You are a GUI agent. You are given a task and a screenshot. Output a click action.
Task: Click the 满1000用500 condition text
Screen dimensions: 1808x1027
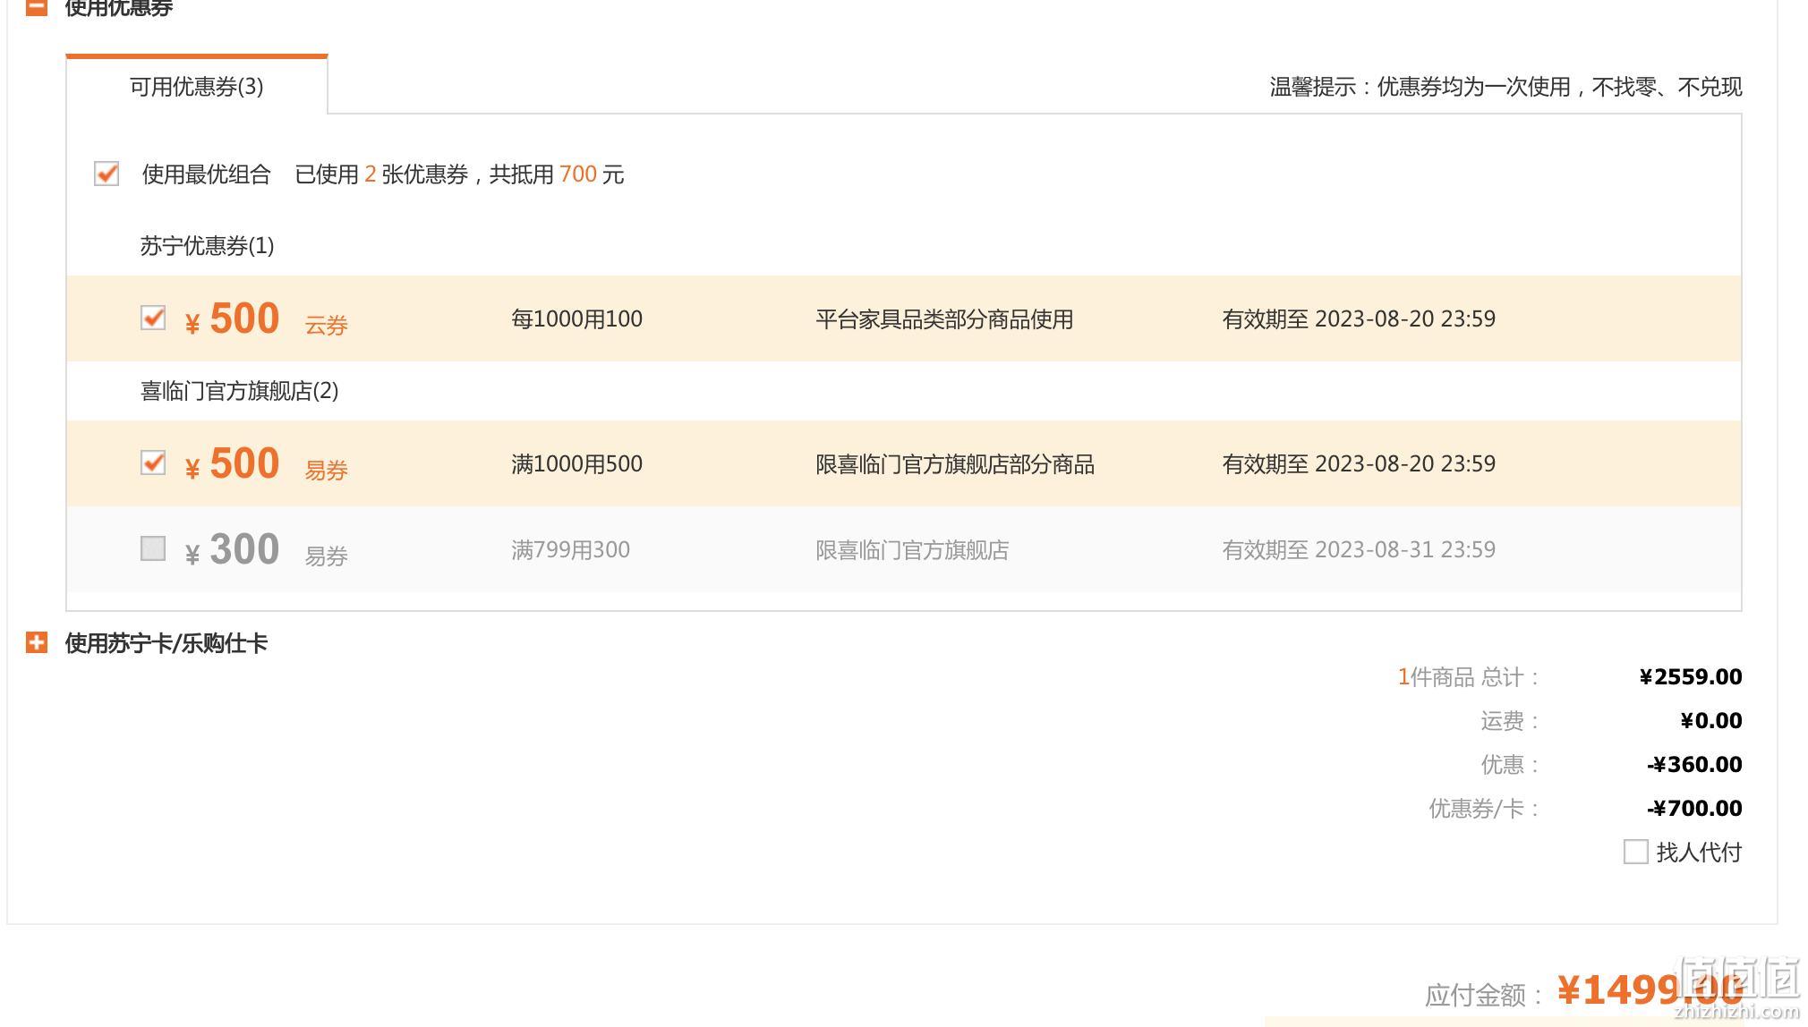(x=576, y=464)
